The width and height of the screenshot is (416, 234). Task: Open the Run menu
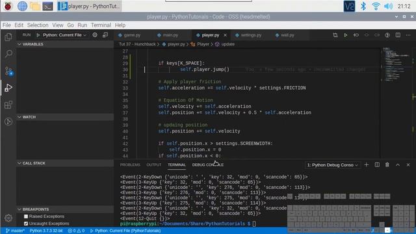click(83, 25)
